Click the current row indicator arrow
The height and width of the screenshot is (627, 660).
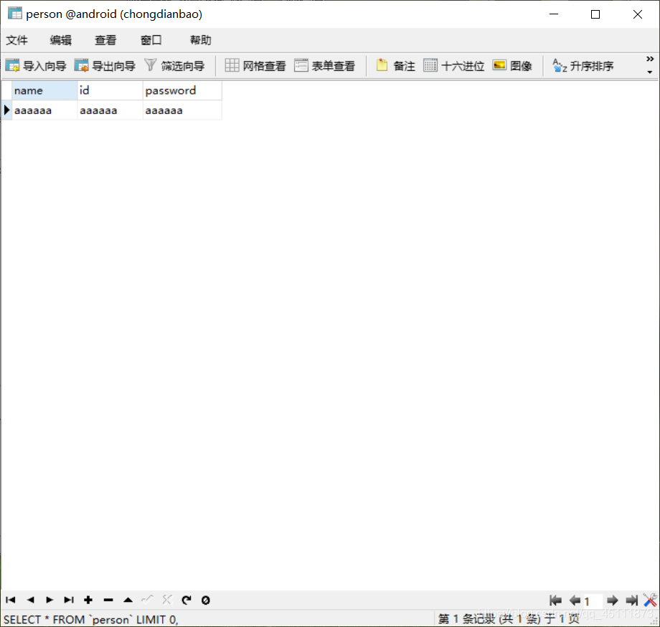pyautogui.click(x=6, y=110)
